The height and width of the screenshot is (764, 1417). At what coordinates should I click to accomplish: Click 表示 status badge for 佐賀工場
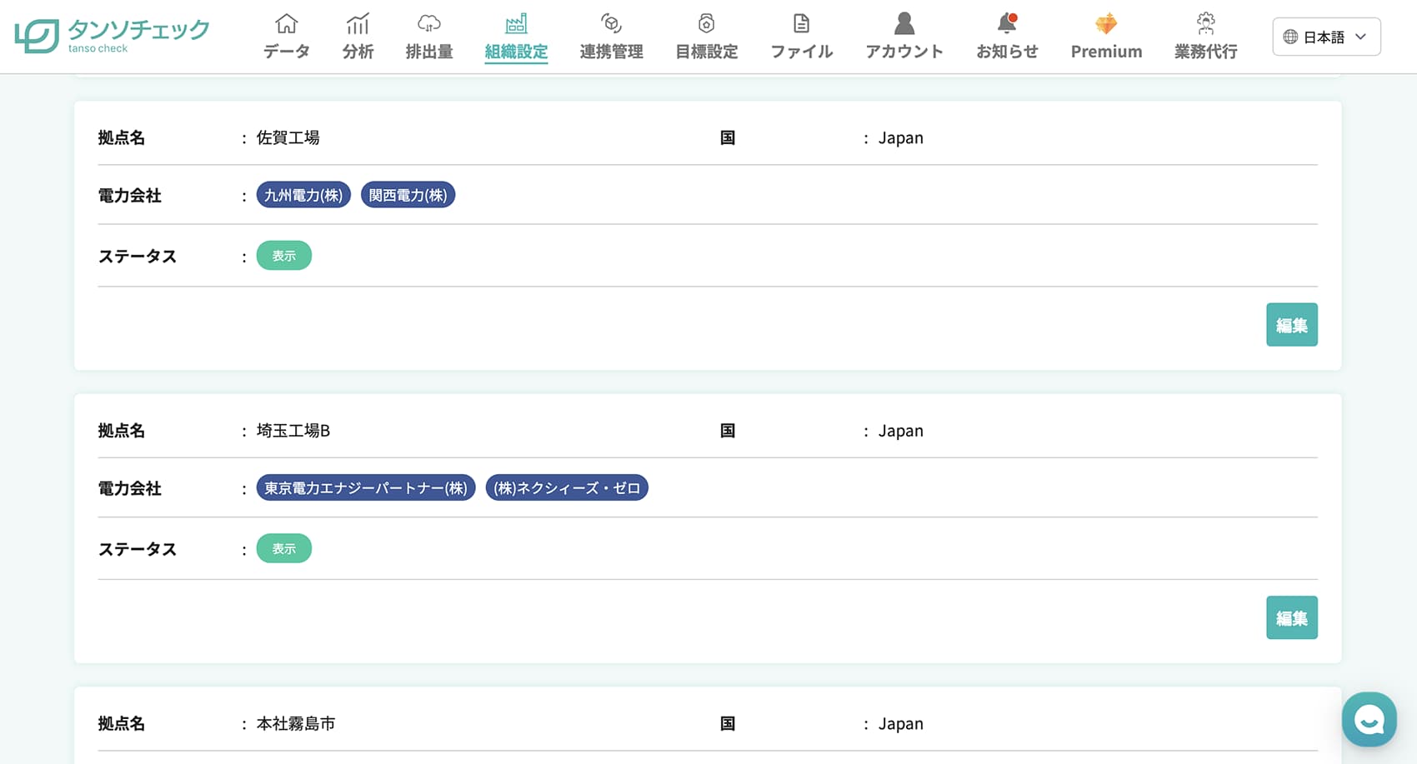click(284, 256)
